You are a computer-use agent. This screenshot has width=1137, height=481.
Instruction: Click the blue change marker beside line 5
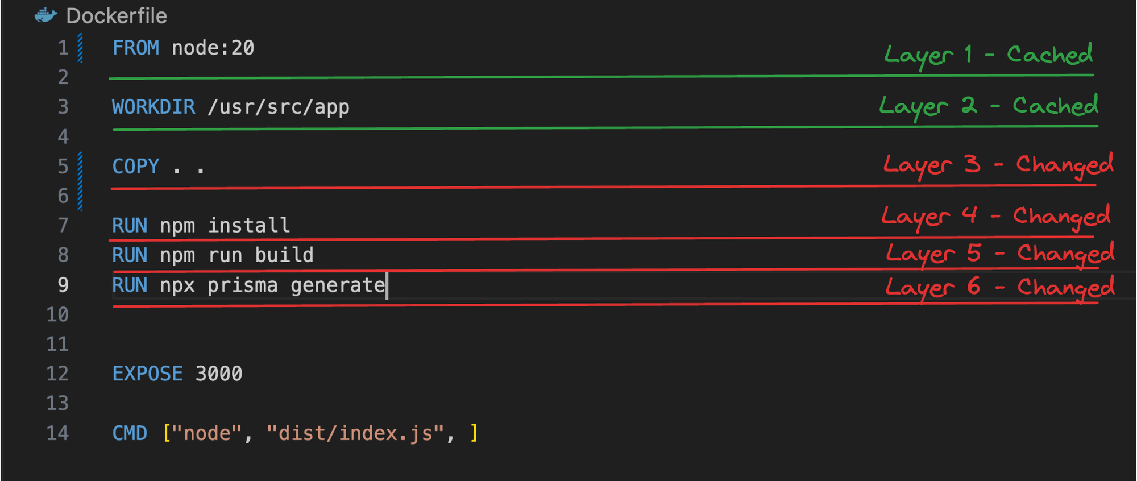point(80,181)
